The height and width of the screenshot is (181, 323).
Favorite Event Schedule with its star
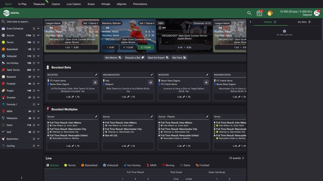click(x=34, y=29)
